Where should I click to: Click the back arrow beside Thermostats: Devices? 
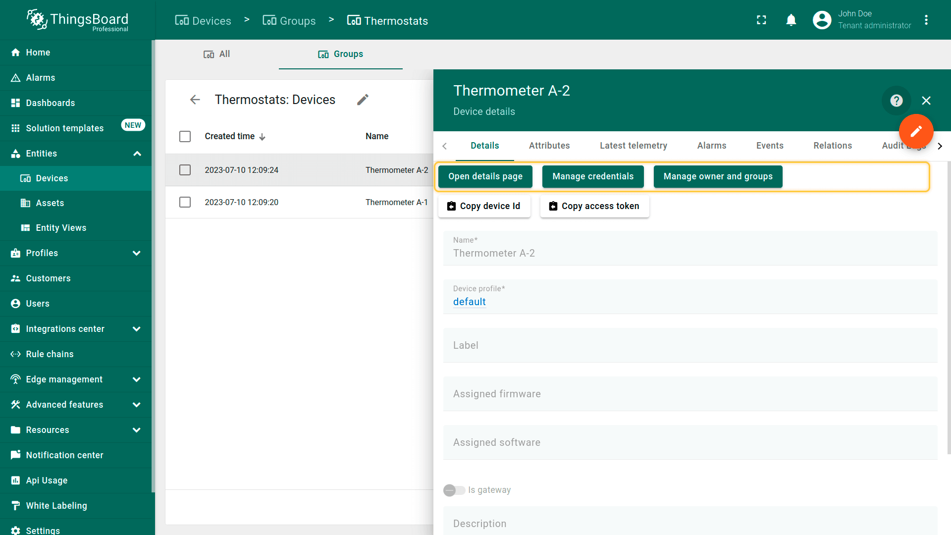pos(195,100)
